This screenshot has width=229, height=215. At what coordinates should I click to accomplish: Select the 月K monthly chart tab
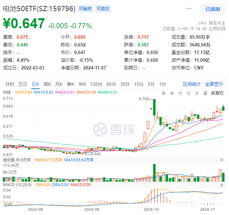click(59, 84)
